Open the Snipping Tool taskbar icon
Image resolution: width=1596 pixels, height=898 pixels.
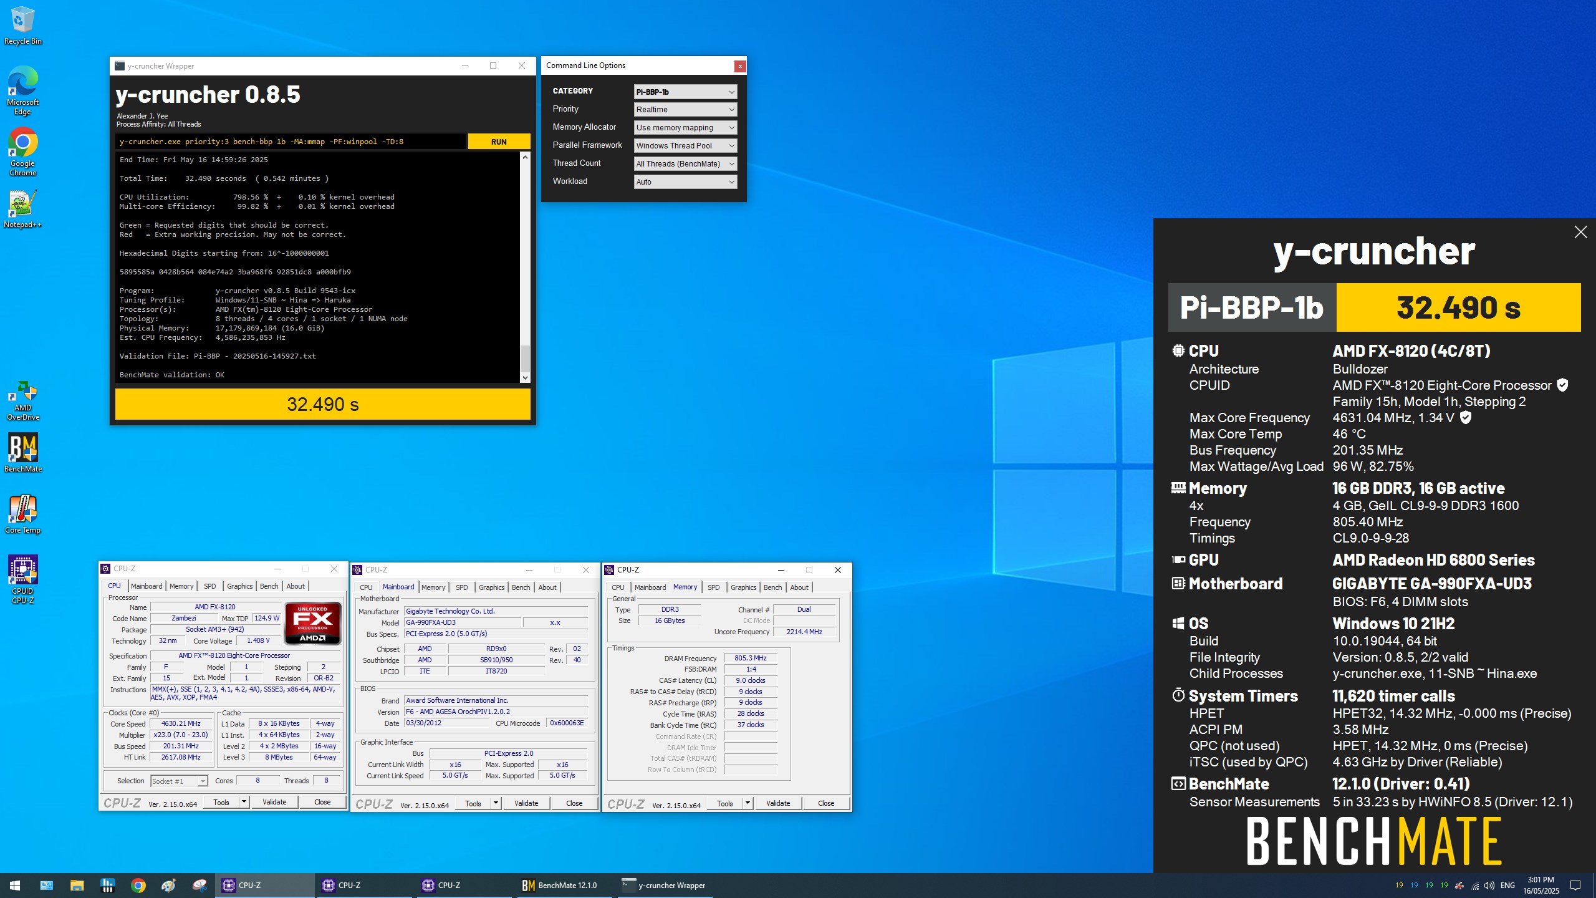[x=199, y=885]
